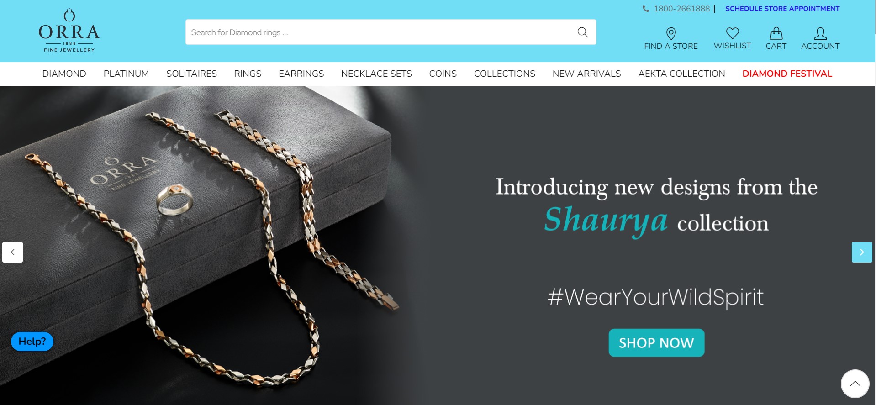876x405 pixels.
Task: Open the Aekta Collection menu
Action: pos(681,74)
